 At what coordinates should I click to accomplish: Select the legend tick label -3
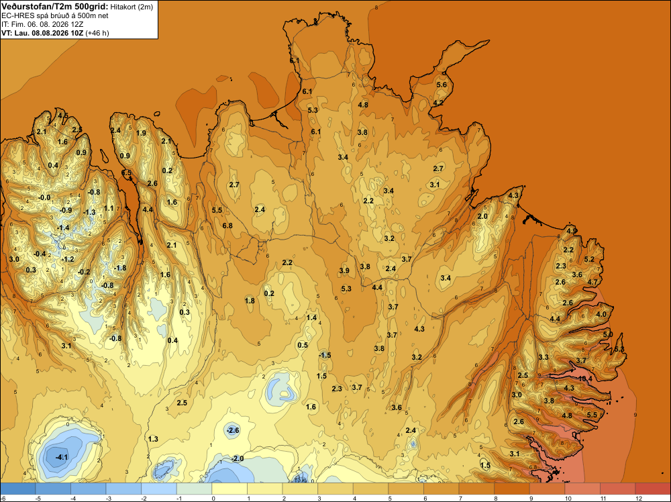click(108, 498)
